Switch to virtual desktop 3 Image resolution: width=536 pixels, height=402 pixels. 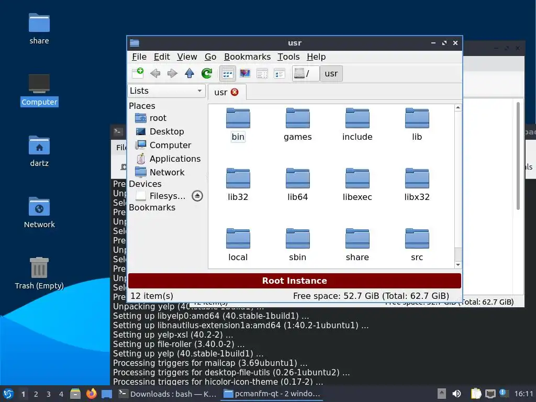(49, 394)
